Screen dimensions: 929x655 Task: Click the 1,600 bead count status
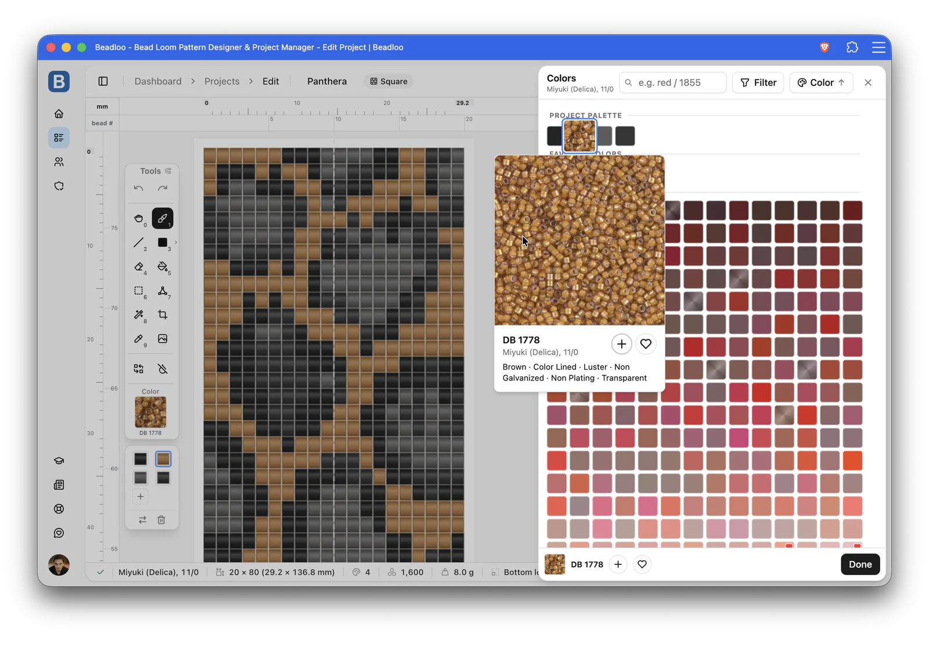point(406,572)
